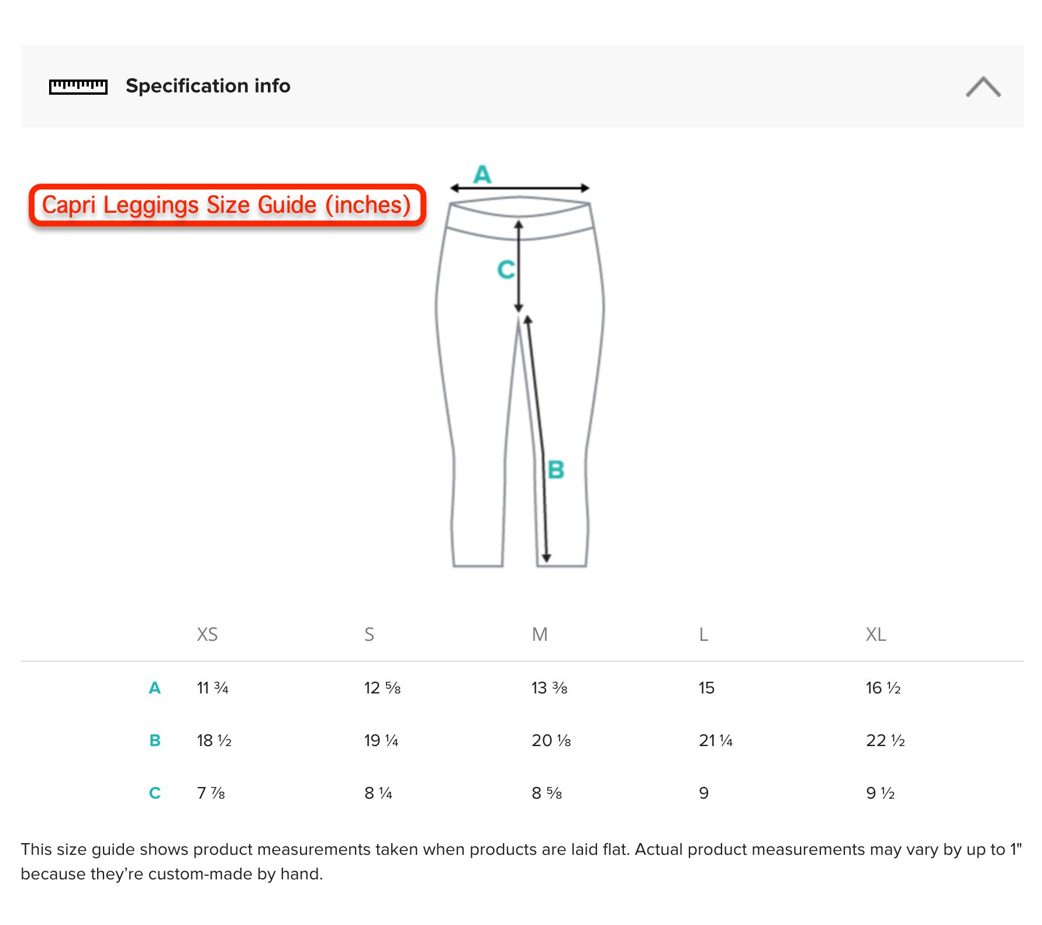Collapse the Specification info section chevron
1042x925 pixels.
pos(983,87)
